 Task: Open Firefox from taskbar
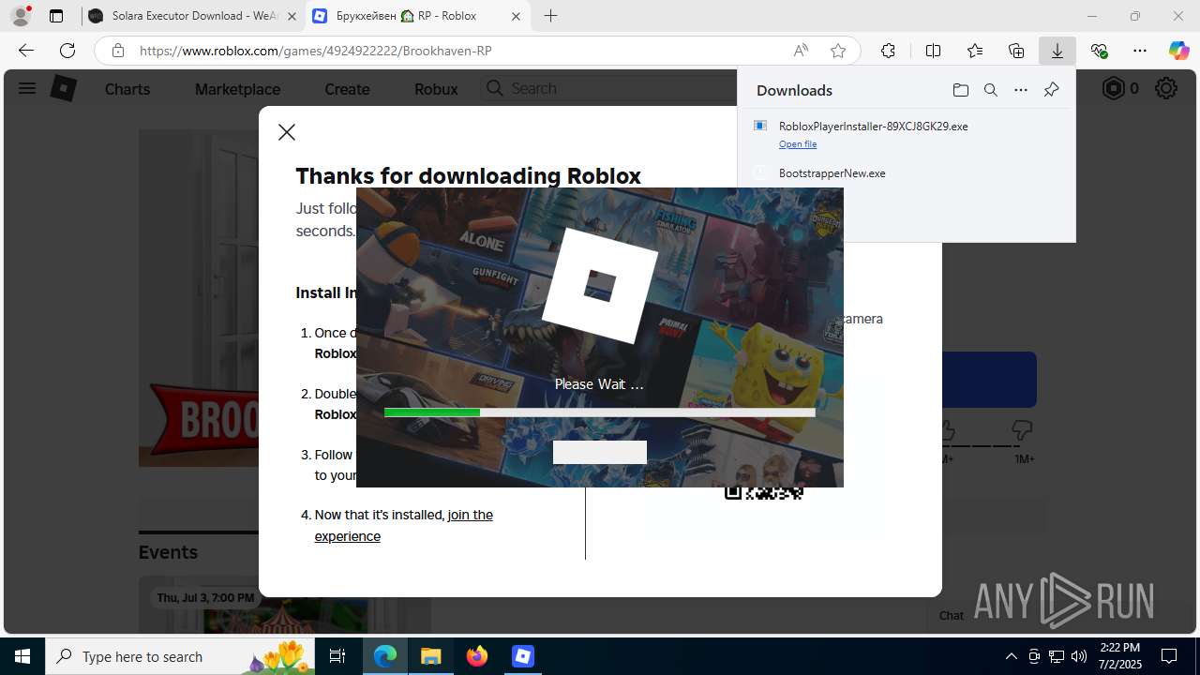click(x=477, y=656)
